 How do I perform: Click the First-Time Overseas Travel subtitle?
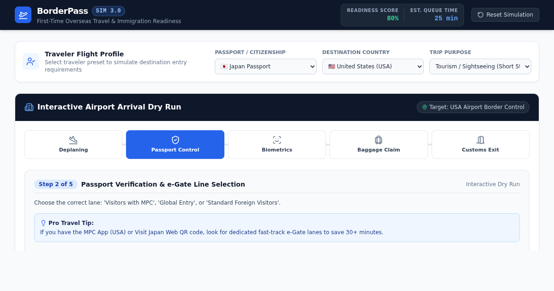109,21
